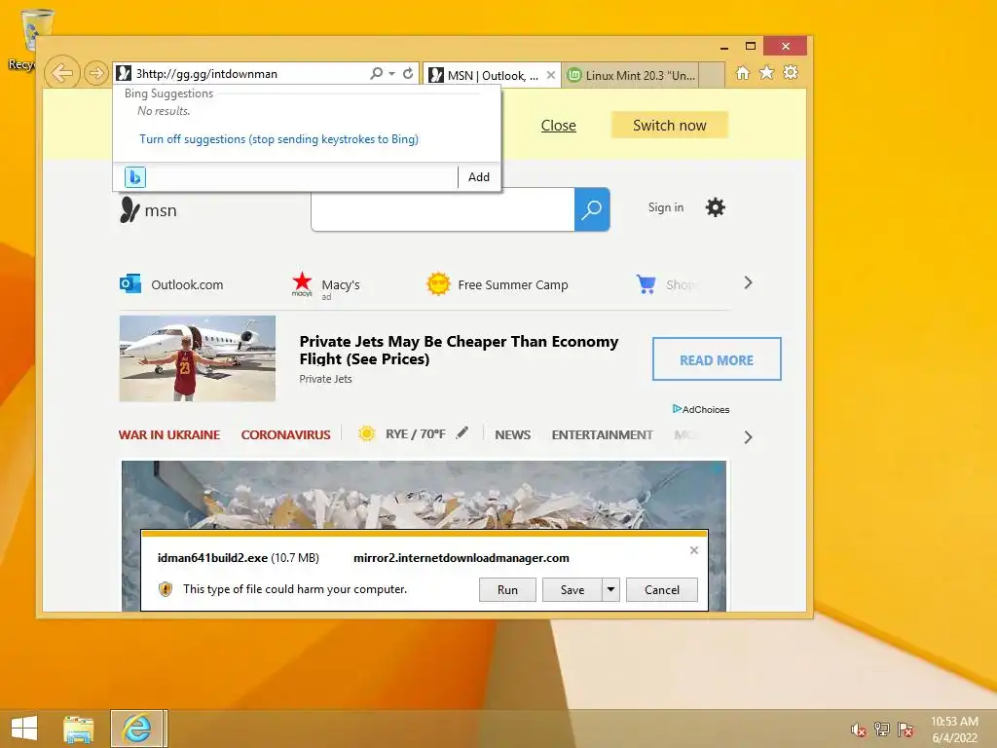Click the READ MORE button
The height and width of the screenshot is (748, 997).
tap(717, 359)
